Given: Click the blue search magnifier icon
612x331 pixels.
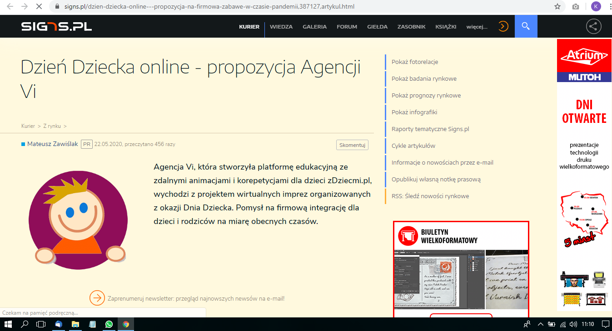Looking at the screenshot, I should point(526,26).
